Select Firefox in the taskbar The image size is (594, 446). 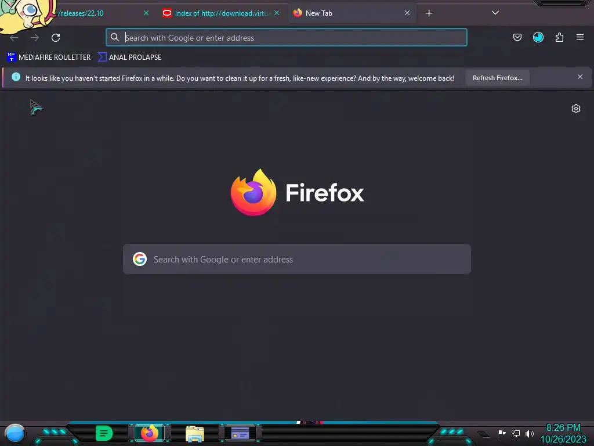(x=150, y=433)
